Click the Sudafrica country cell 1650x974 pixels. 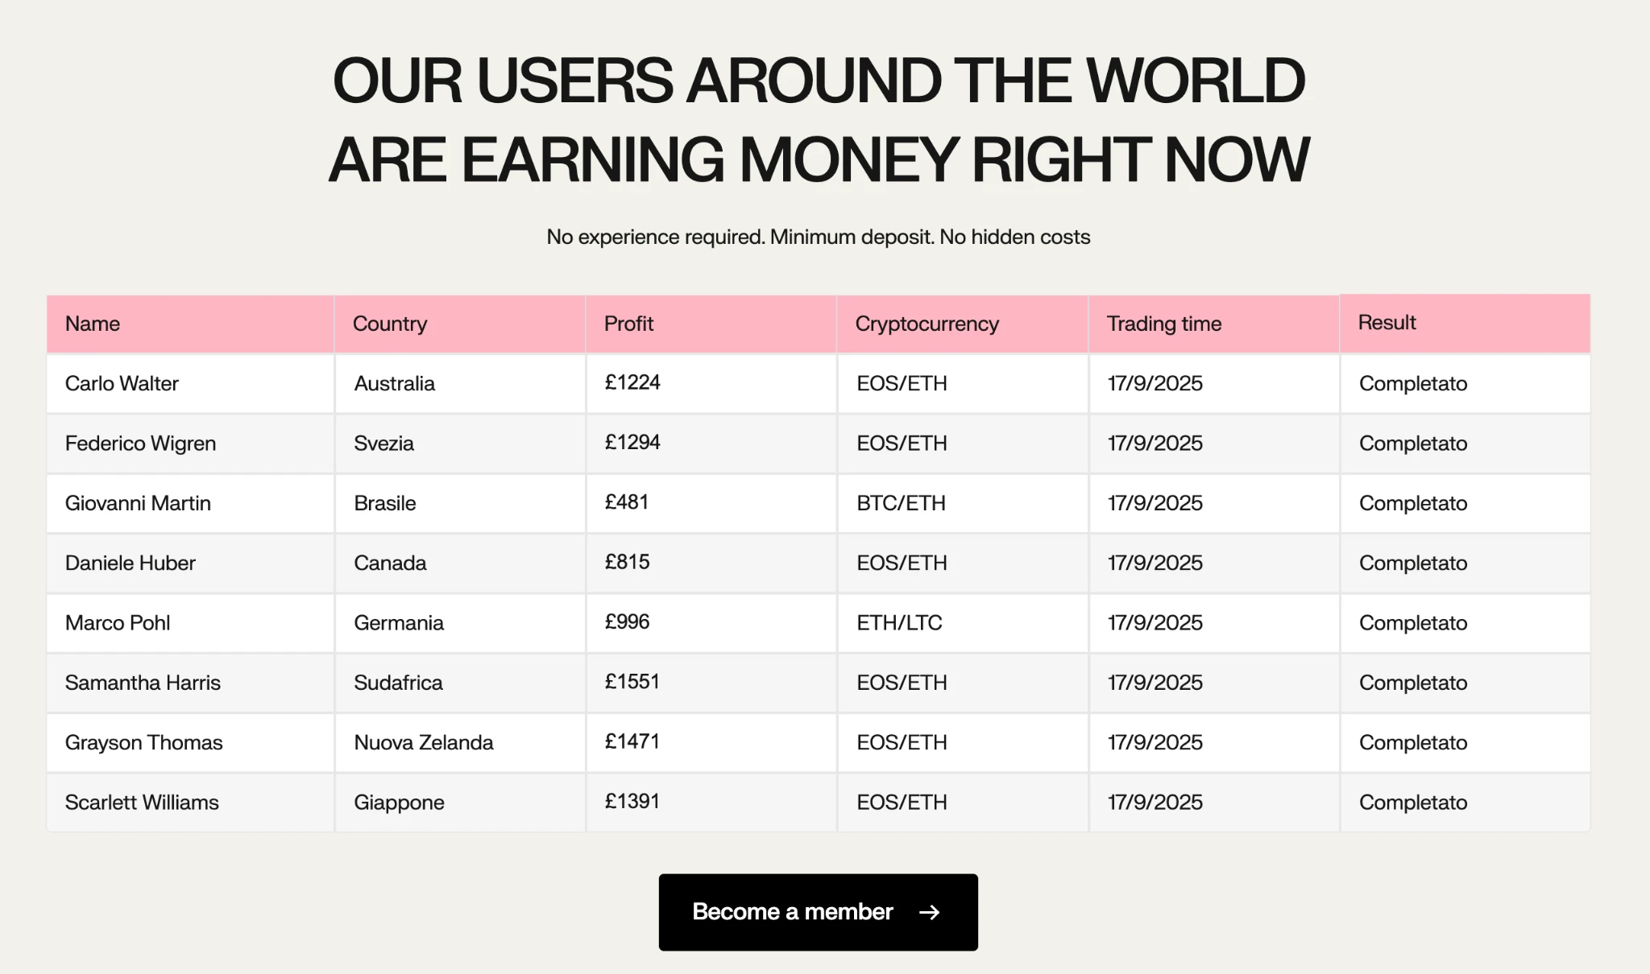460,683
